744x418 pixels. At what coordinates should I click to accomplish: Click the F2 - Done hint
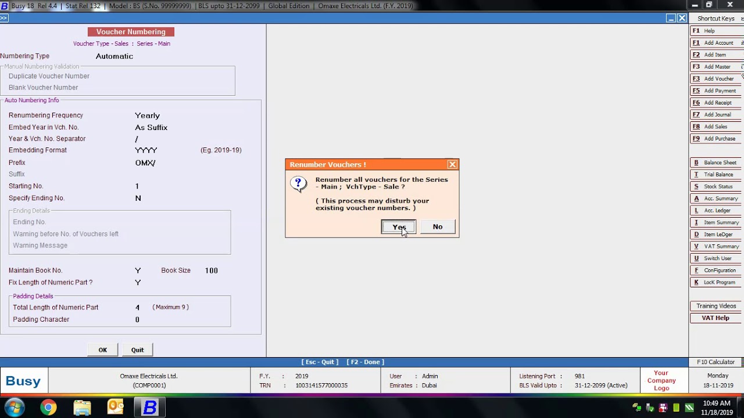(365, 362)
